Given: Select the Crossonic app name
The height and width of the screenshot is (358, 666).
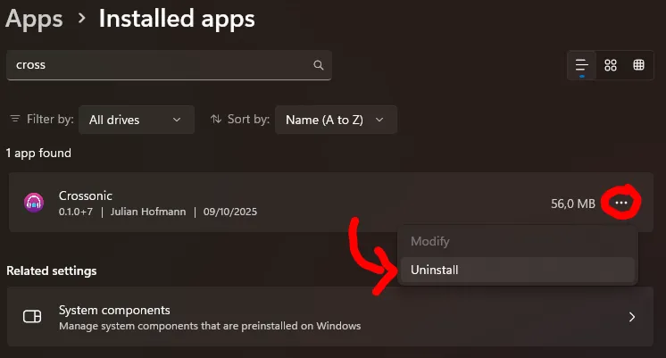Looking at the screenshot, I should pyautogui.click(x=86, y=196).
